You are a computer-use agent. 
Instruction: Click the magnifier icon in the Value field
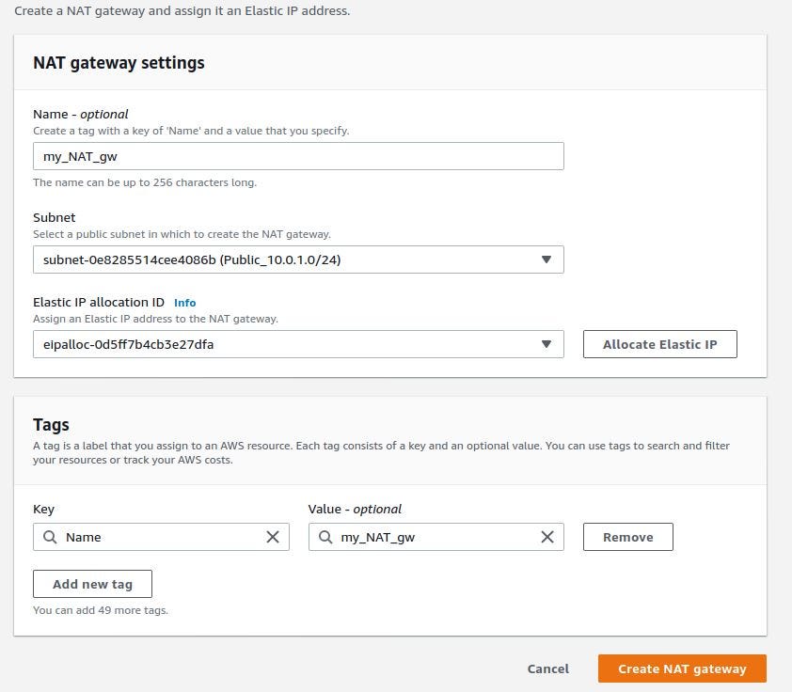coord(325,537)
